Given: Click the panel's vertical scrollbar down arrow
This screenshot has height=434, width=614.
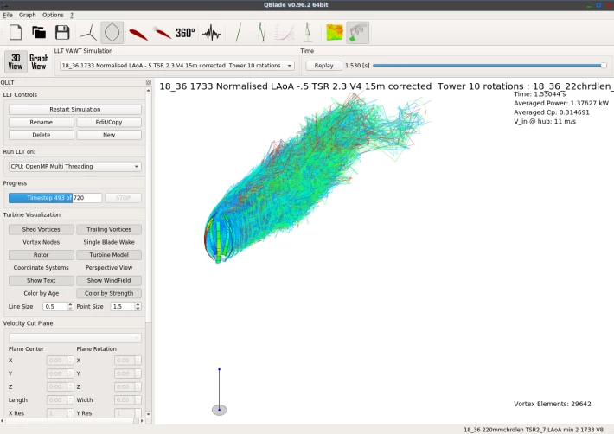Looking at the screenshot, I should [x=149, y=414].
